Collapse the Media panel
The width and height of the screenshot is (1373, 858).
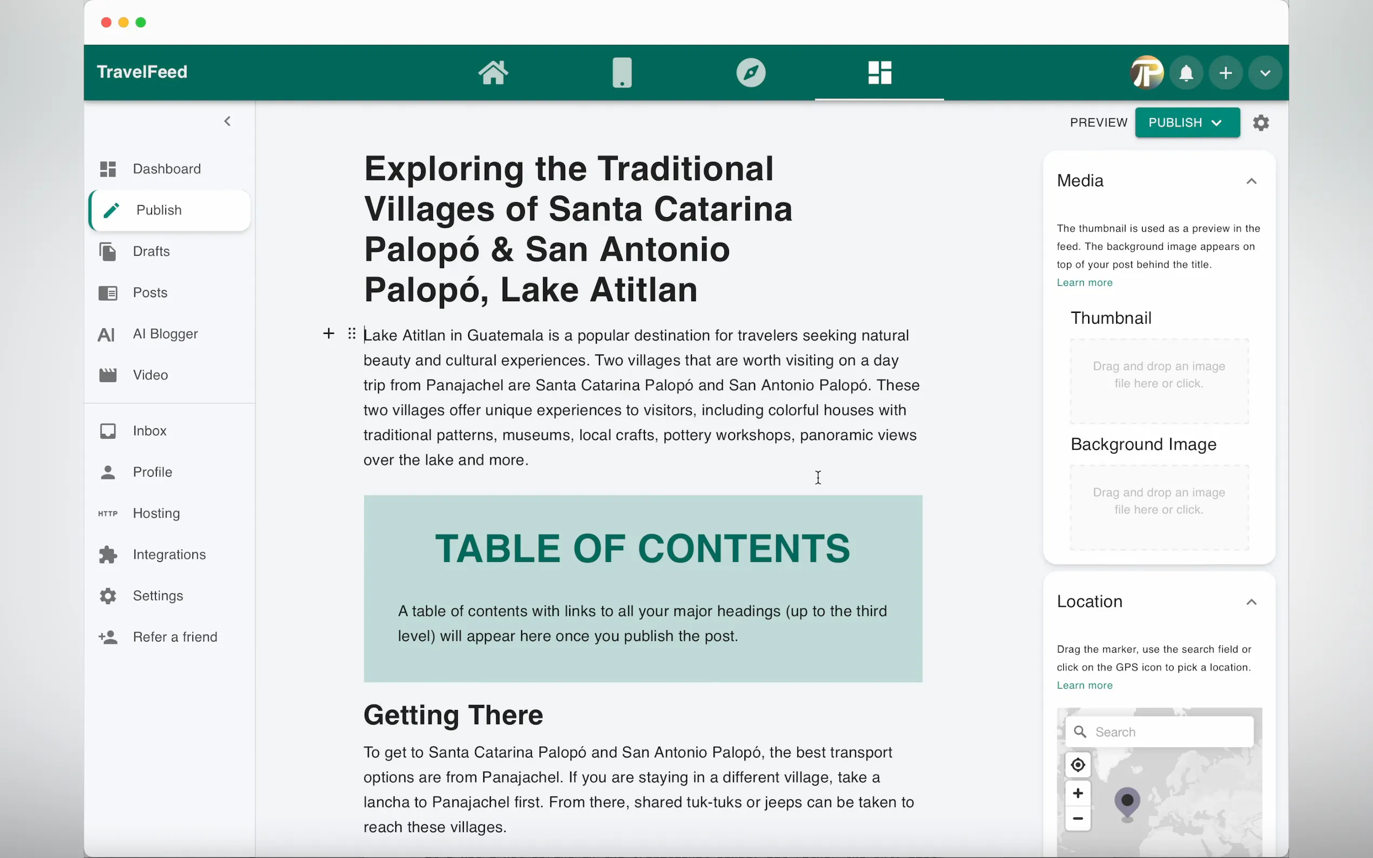coord(1252,180)
